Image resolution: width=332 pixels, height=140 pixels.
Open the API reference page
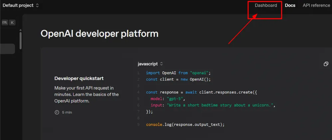tap(316, 5)
